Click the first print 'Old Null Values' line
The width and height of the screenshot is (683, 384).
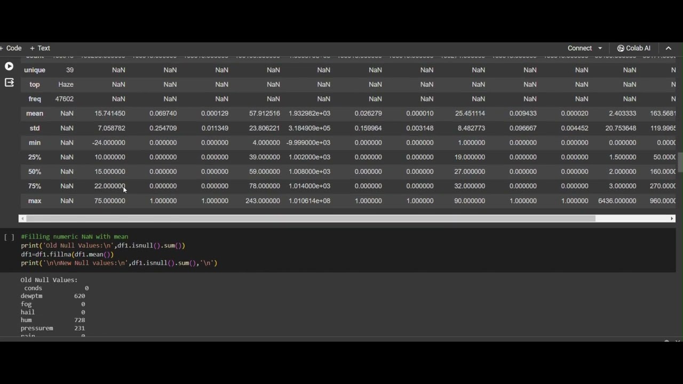click(x=103, y=245)
